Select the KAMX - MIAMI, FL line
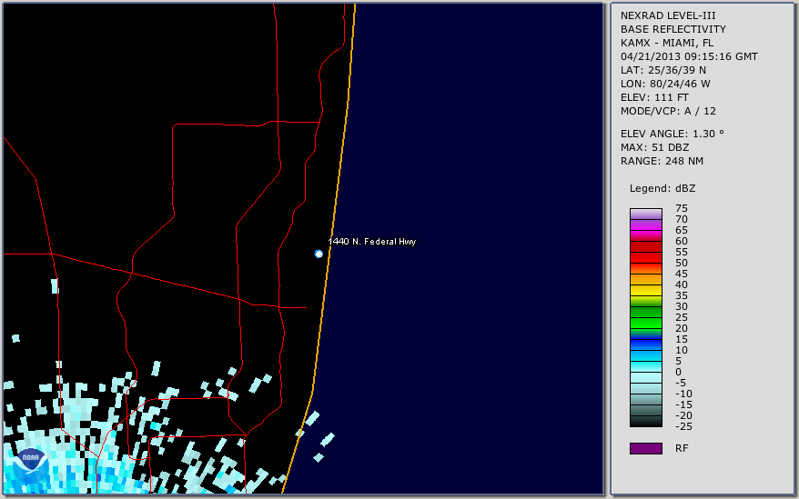This screenshot has height=499, width=799. click(x=667, y=43)
